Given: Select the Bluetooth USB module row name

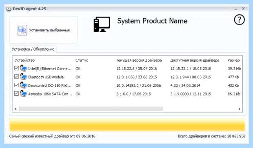Looking at the screenshot, I should coord(46,77).
